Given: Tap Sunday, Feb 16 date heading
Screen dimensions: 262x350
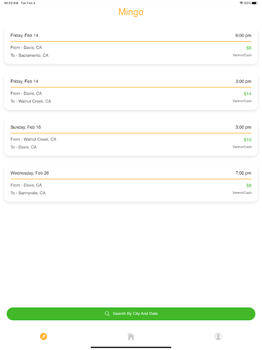Looking at the screenshot, I should 25,127.
